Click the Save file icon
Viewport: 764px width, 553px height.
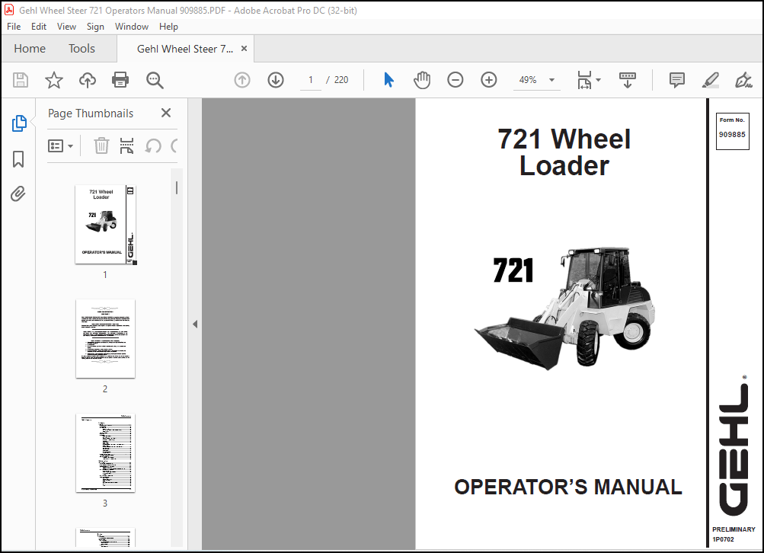pos(21,80)
